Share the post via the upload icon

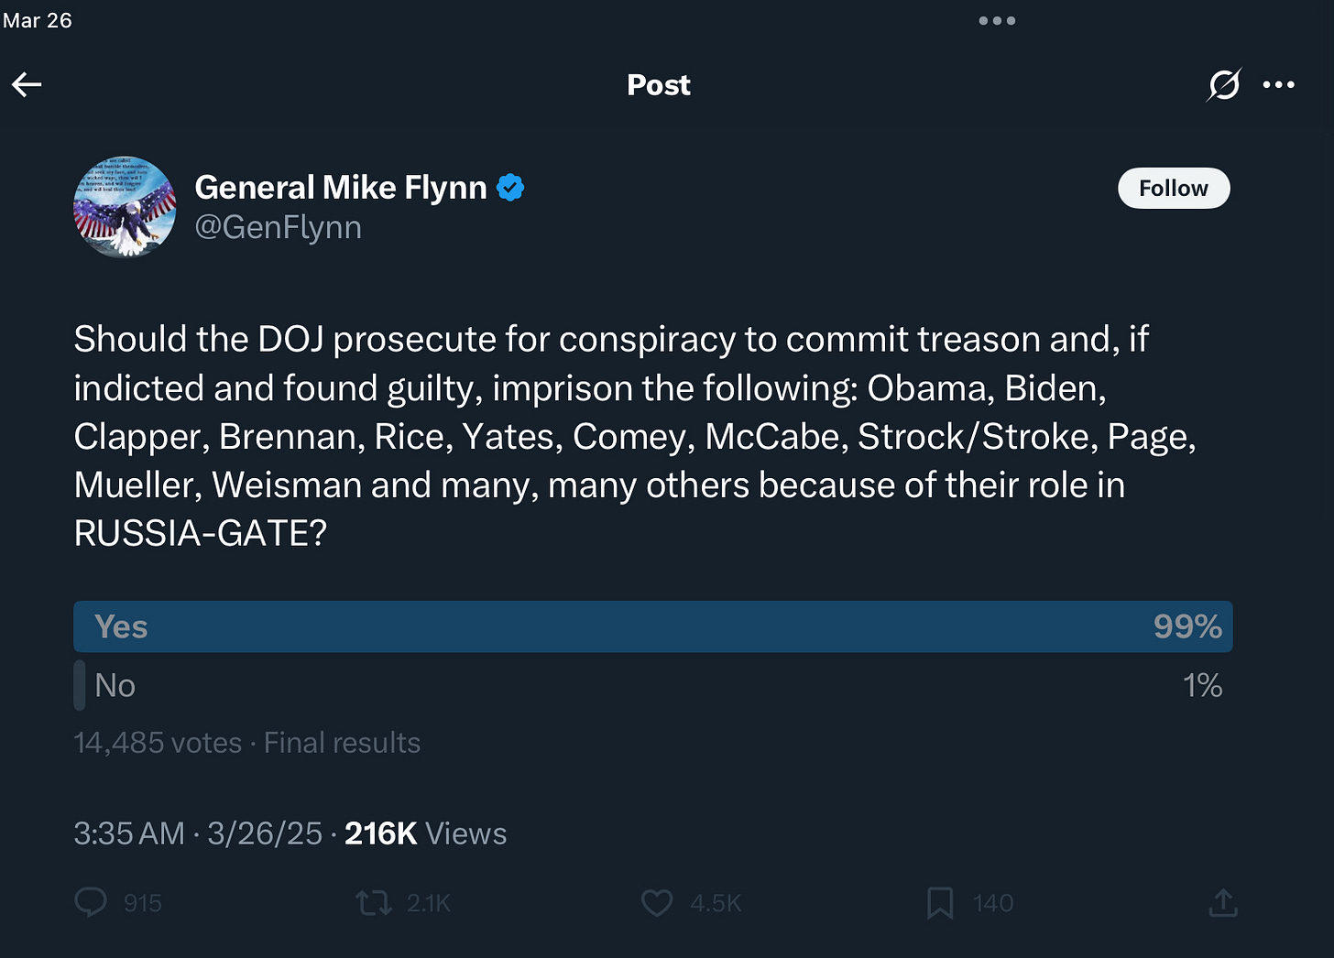click(1223, 903)
